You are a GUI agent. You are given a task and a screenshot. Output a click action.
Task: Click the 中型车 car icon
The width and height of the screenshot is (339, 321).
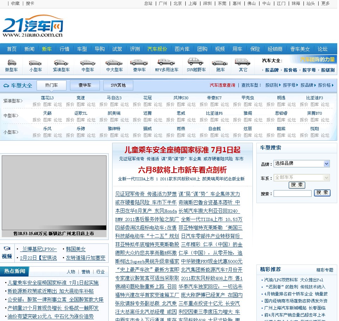[x=88, y=63]
